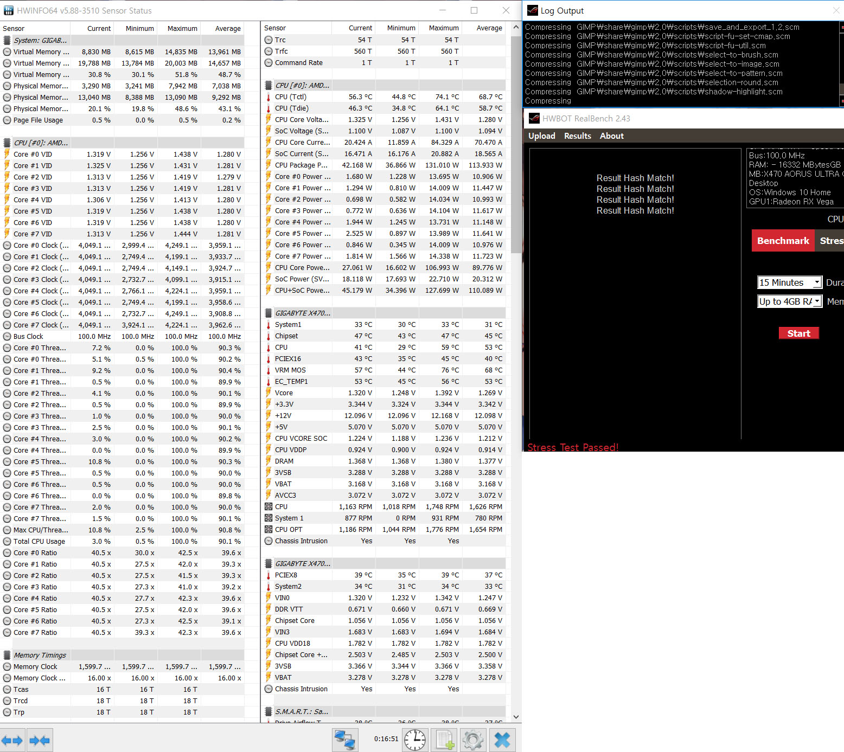This screenshot has width=844, height=752.
Task: Click the Core #0 VID lightning icon
Action: click(7, 154)
